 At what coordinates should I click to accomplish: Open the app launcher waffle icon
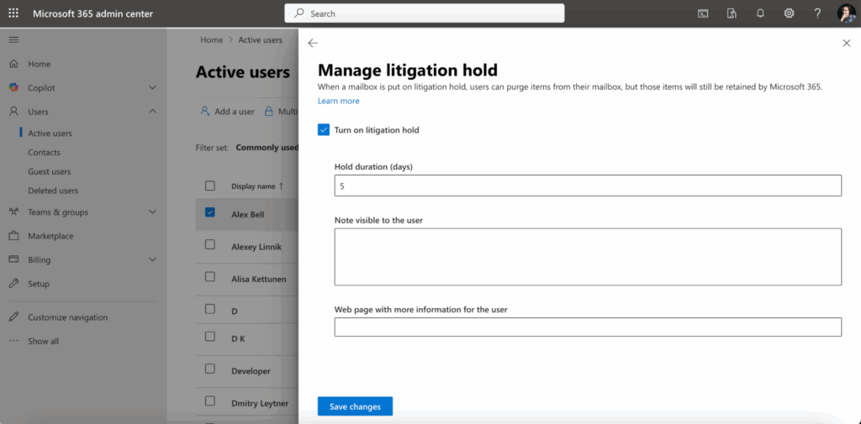pyautogui.click(x=13, y=13)
